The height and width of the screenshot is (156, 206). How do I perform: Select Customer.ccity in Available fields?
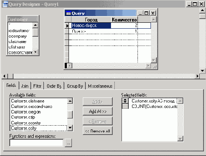38,128
